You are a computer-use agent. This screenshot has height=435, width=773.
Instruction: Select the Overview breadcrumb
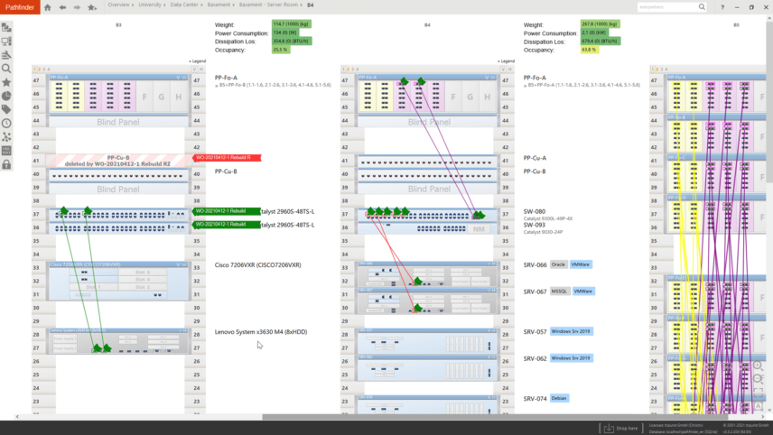tap(119, 5)
